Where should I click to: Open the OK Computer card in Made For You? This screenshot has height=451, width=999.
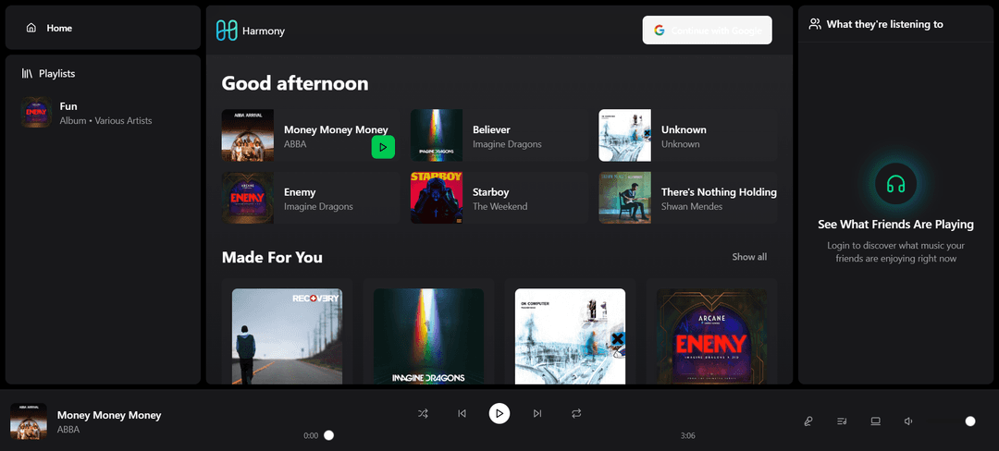tap(570, 332)
